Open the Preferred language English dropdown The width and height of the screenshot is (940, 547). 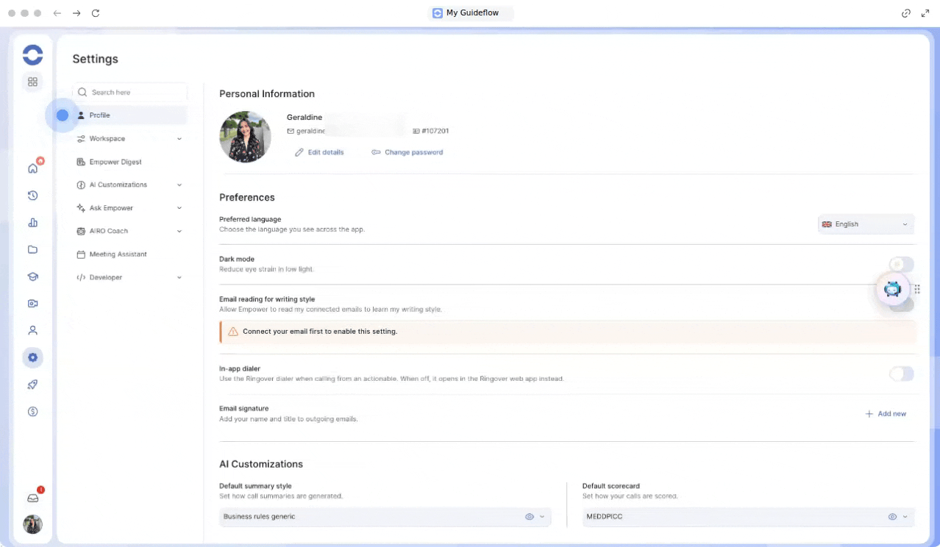[x=866, y=224]
